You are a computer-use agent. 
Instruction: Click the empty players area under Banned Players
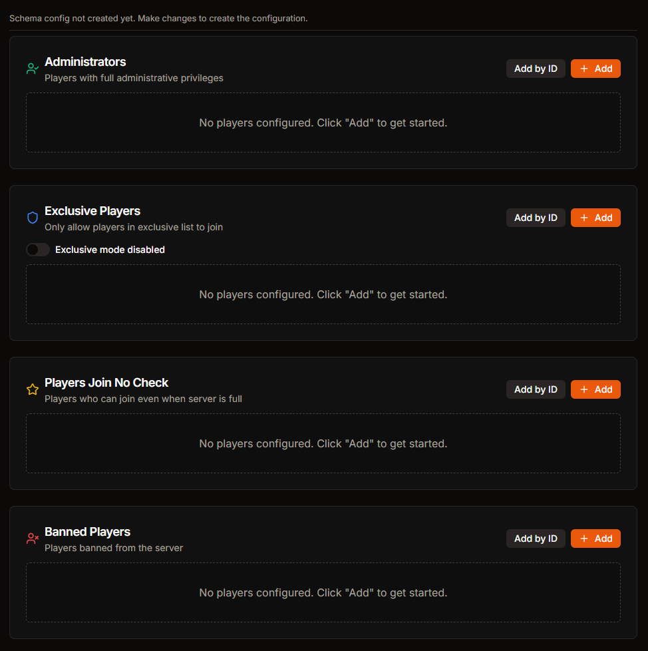pos(323,592)
